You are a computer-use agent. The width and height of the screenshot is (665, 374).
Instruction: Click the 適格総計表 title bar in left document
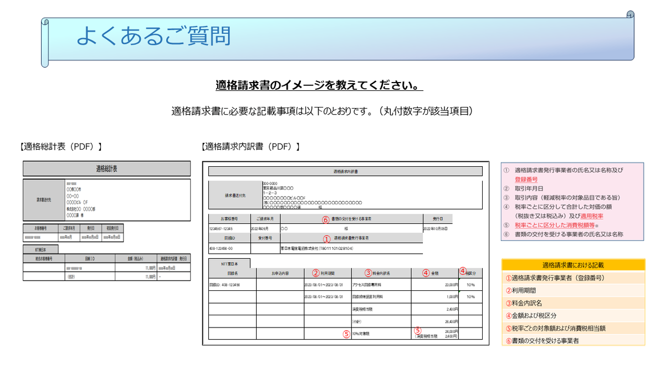106,169
